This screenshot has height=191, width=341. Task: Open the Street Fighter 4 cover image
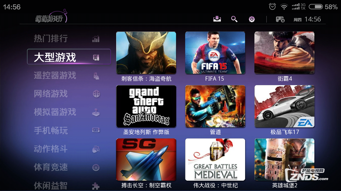(285, 53)
